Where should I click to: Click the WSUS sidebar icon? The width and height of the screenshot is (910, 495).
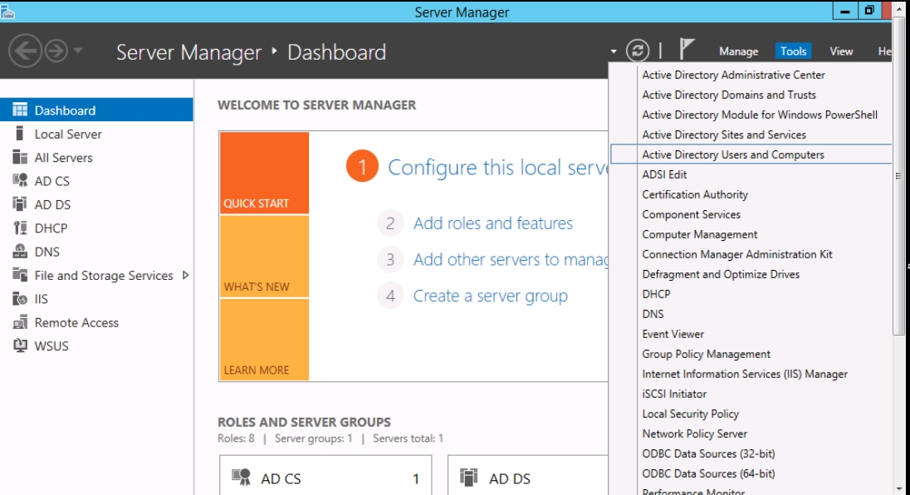tap(20, 346)
